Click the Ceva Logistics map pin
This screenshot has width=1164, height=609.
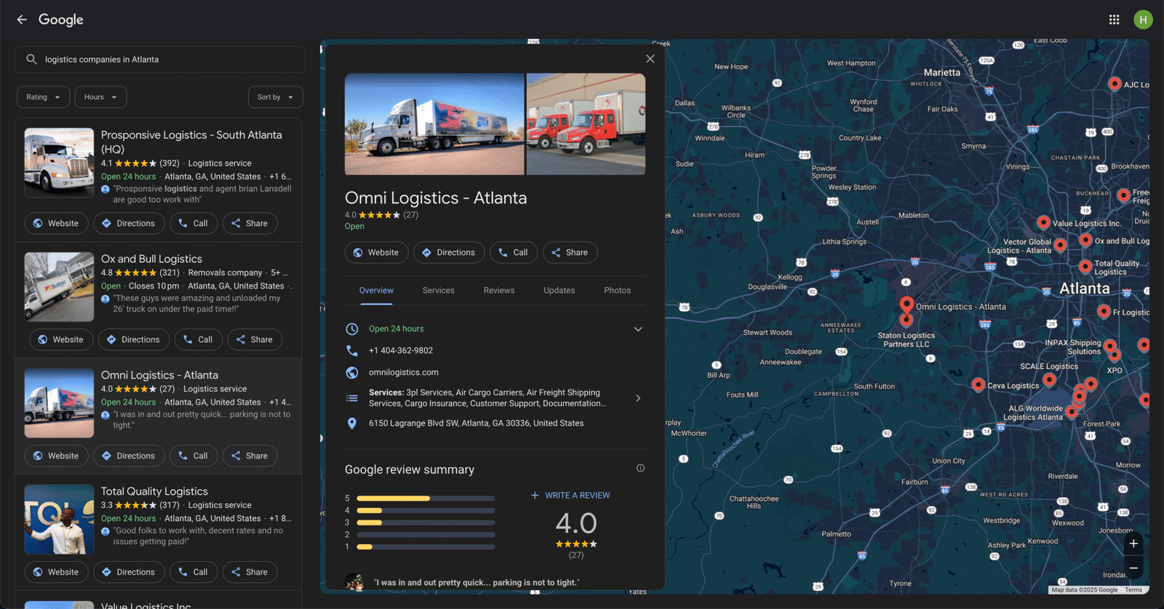click(x=978, y=384)
